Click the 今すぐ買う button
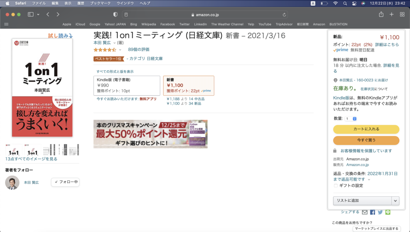 pos(366,140)
